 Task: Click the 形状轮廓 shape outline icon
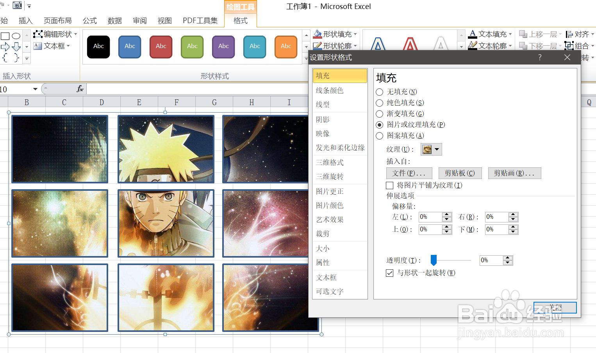pos(318,46)
